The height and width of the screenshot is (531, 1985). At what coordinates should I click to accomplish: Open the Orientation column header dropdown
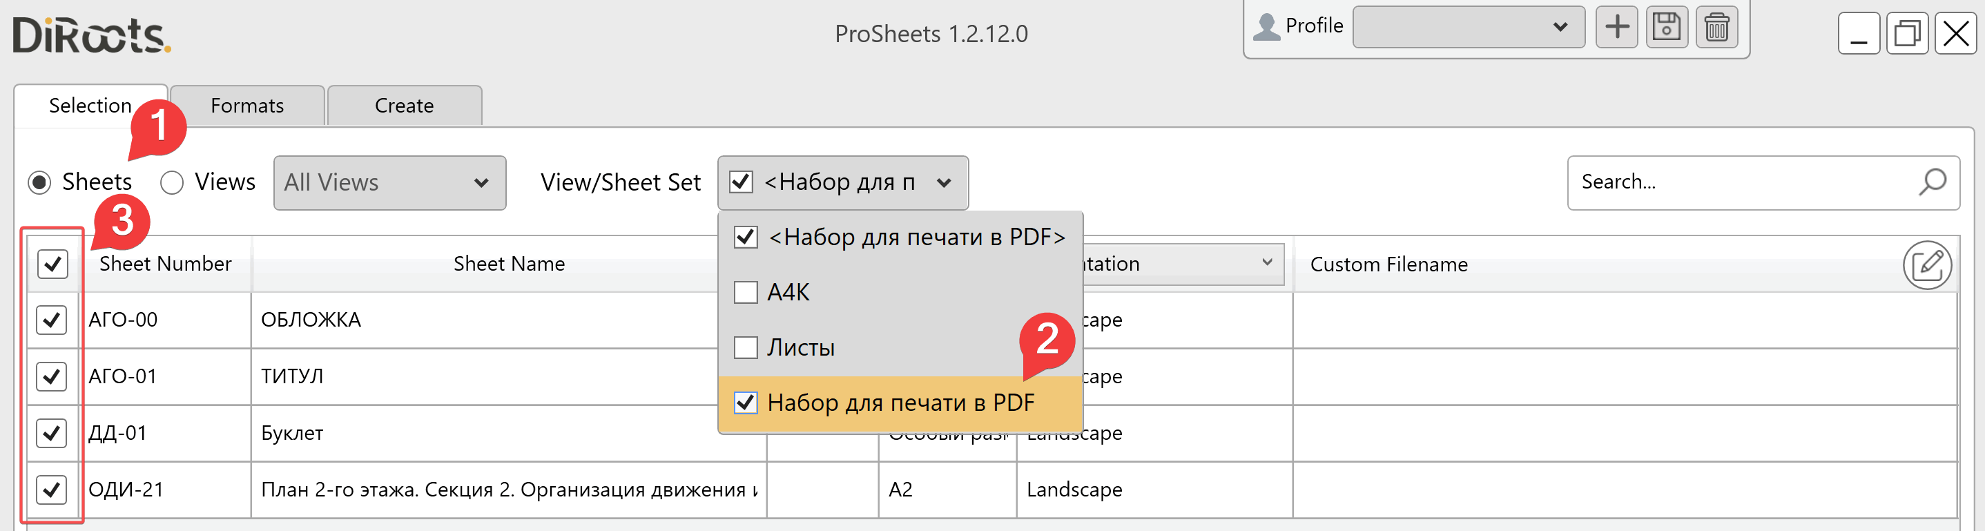coord(1267,263)
